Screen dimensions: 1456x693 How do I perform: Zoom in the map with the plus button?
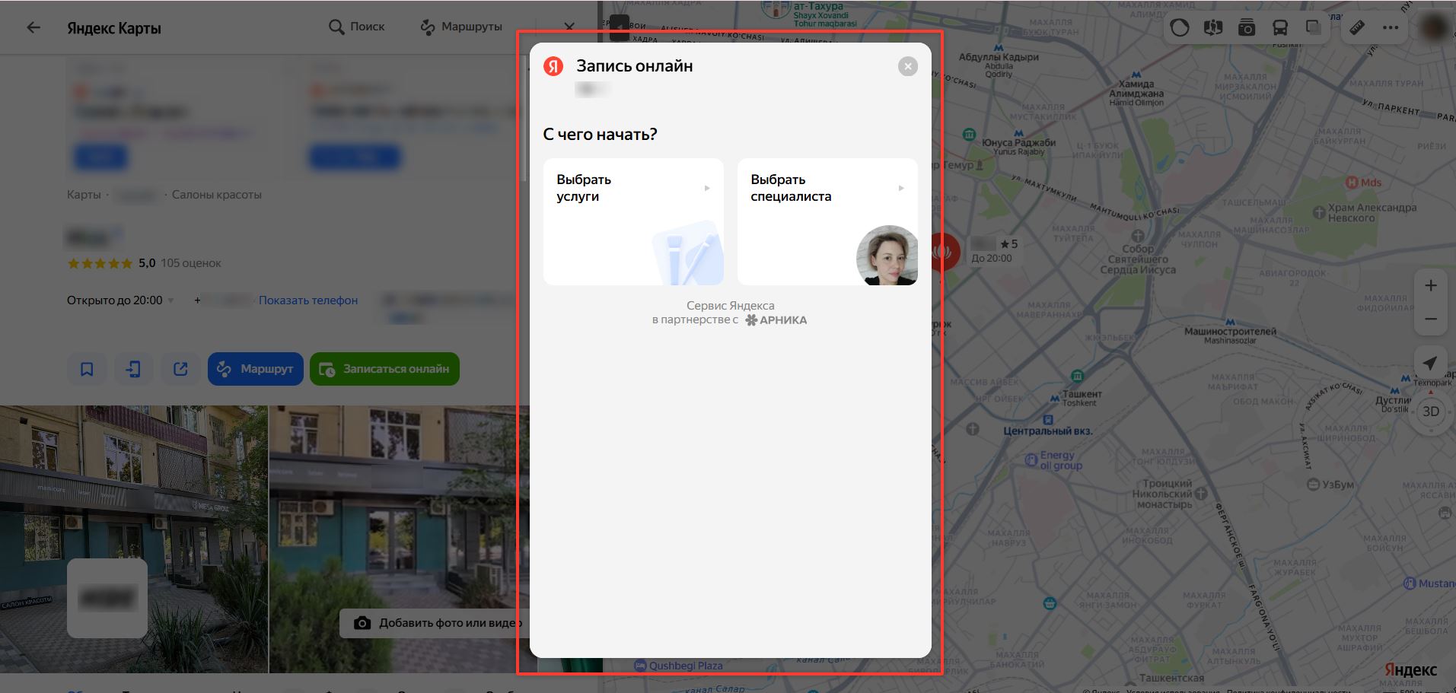(1431, 285)
